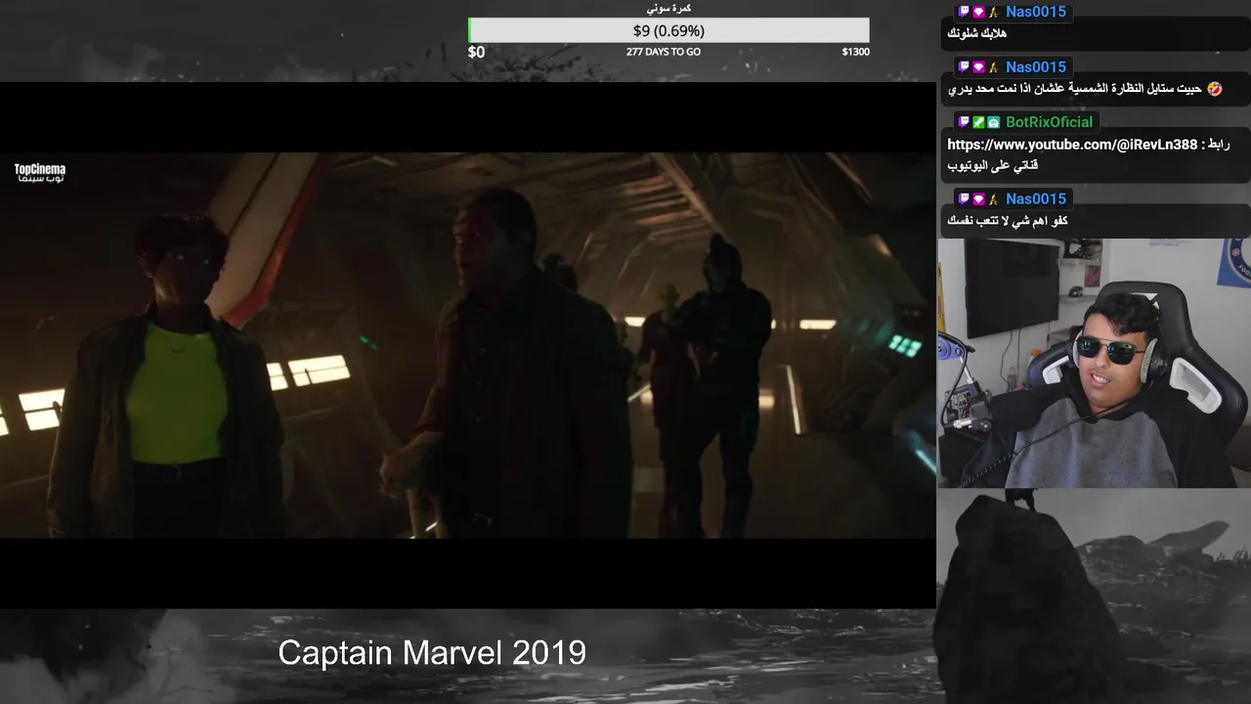Click the teal robot badge of BotRixOficial
Viewport: 1251px width, 704px height.
[993, 122]
